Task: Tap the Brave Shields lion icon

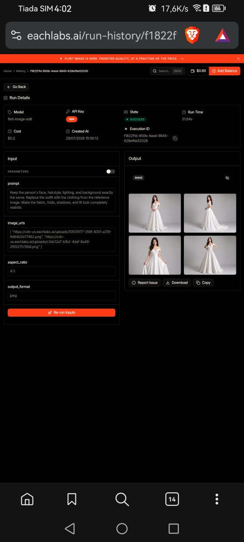Action: [x=192, y=35]
